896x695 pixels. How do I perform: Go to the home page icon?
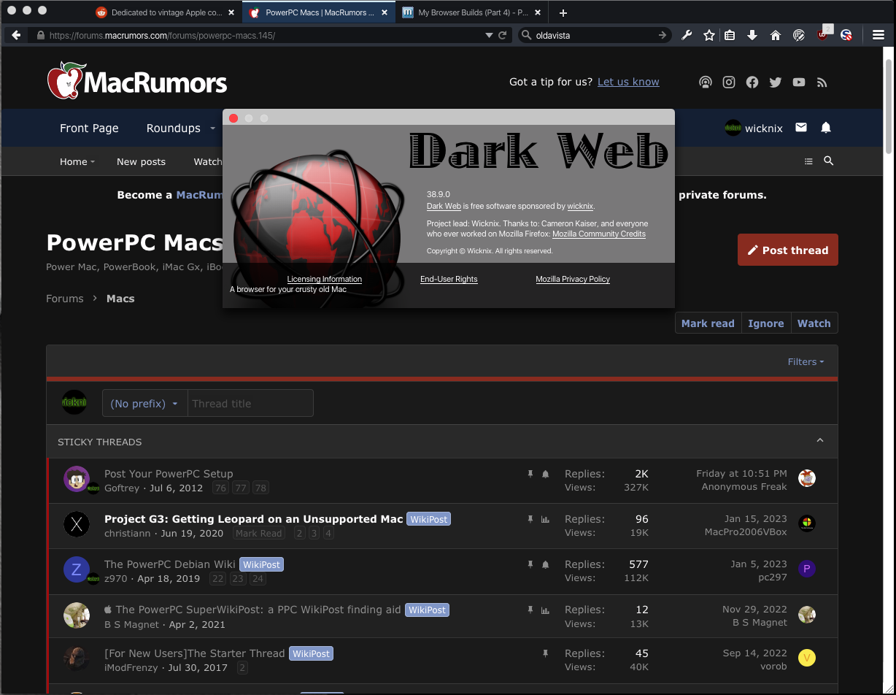776,35
